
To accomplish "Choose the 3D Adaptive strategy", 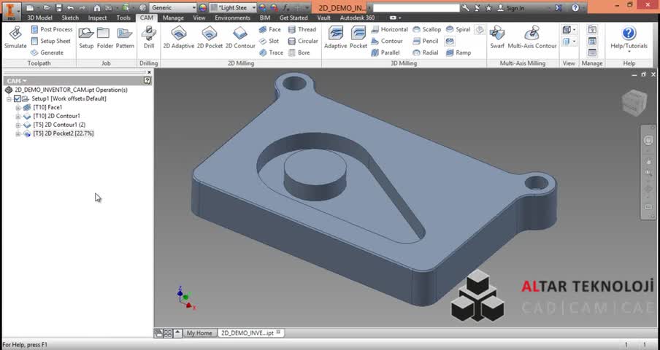I will (x=335, y=37).
